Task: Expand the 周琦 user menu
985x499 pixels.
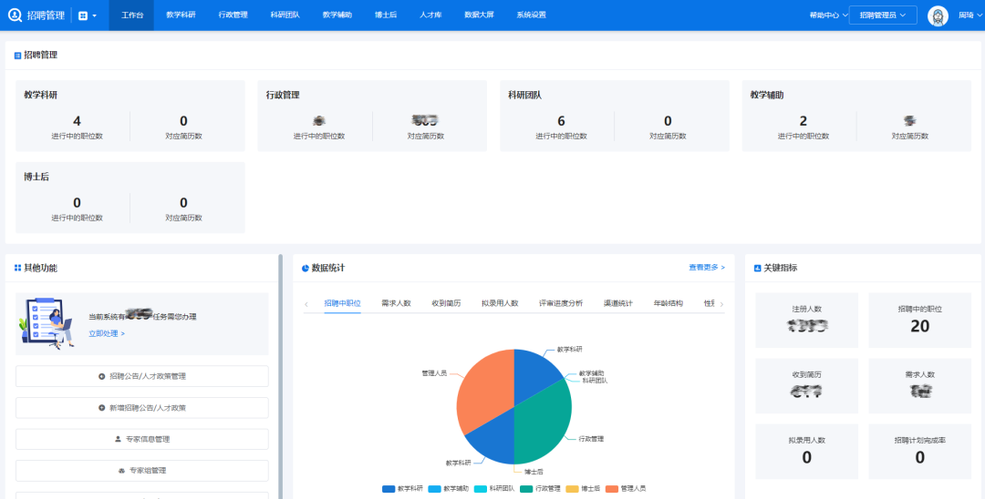Action: point(969,15)
